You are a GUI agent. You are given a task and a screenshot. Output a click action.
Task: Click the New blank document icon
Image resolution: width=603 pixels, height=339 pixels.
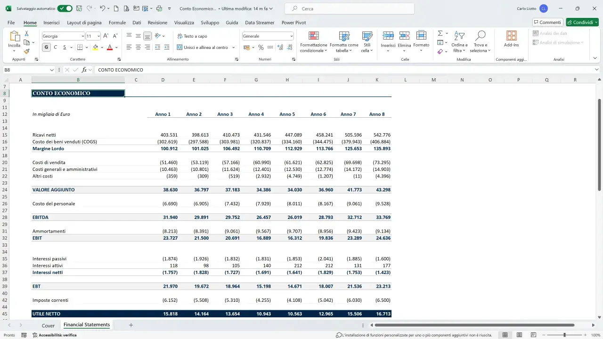[115, 8]
